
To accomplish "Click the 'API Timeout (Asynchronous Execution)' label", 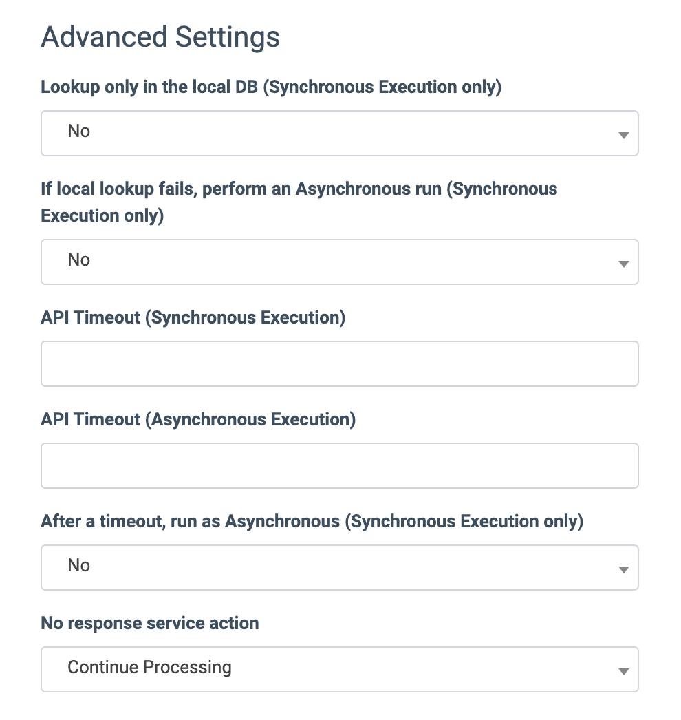I will click(x=198, y=419).
